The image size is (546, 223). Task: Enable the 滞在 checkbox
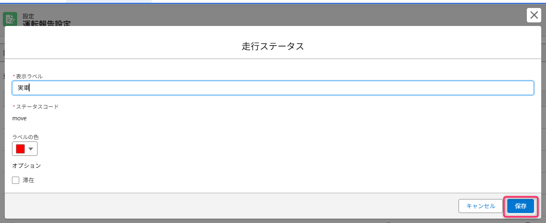click(x=16, y=180)
